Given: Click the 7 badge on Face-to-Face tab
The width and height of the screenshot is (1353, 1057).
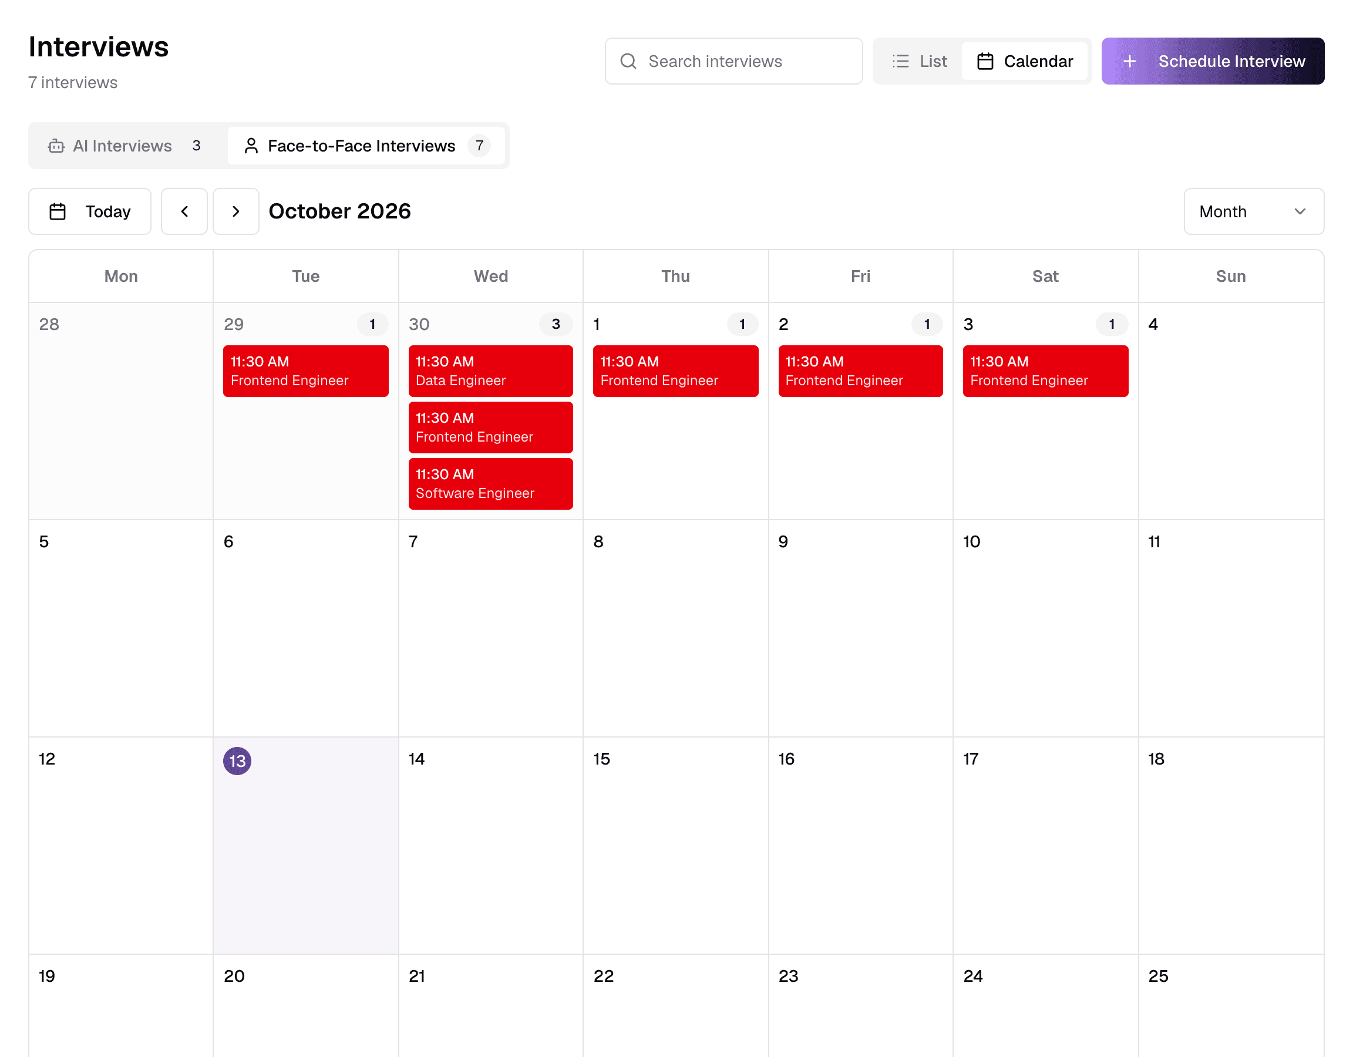Looking at the screenshot, I should tap(479, 146).
